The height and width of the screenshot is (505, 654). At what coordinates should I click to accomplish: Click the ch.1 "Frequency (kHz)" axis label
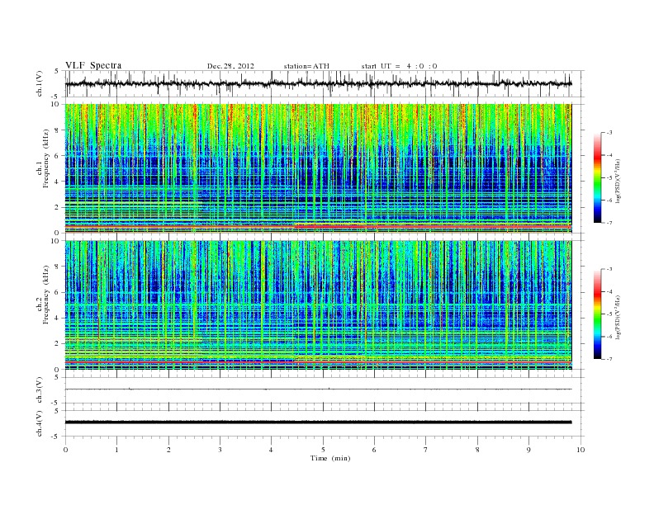pyautogui.click(x=45, y=158)
